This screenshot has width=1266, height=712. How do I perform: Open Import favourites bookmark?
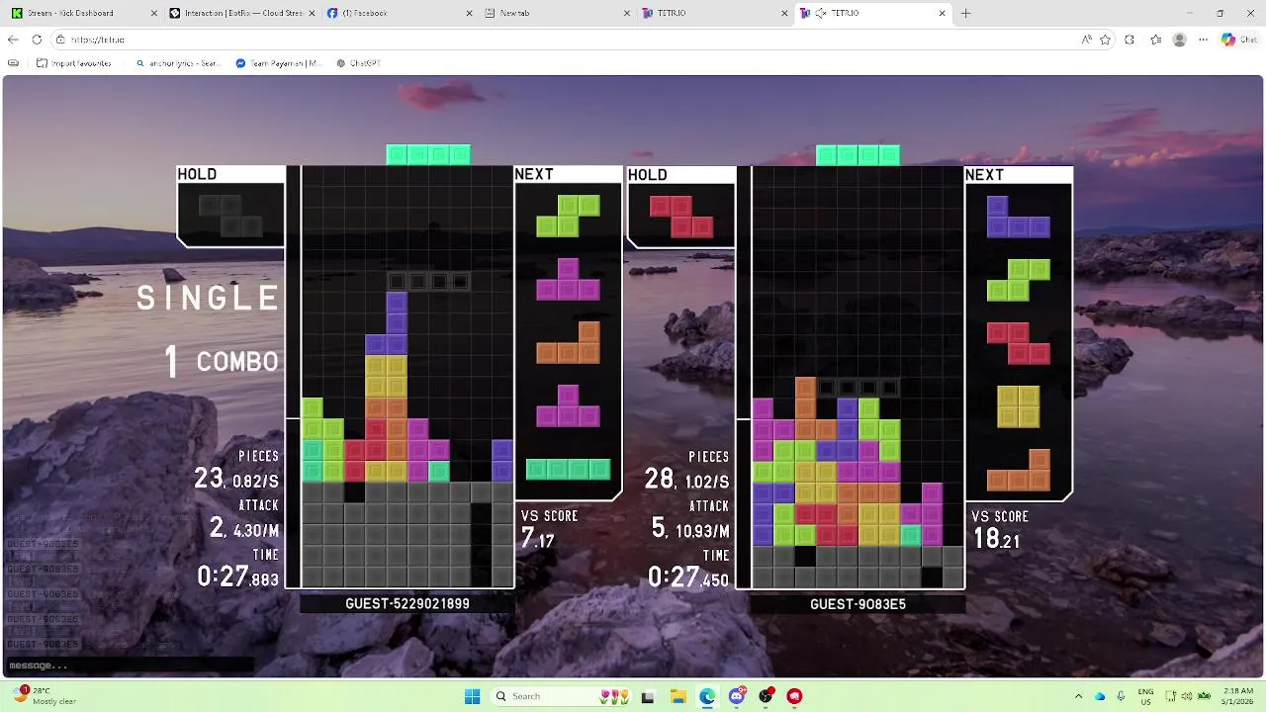point(73,62)
